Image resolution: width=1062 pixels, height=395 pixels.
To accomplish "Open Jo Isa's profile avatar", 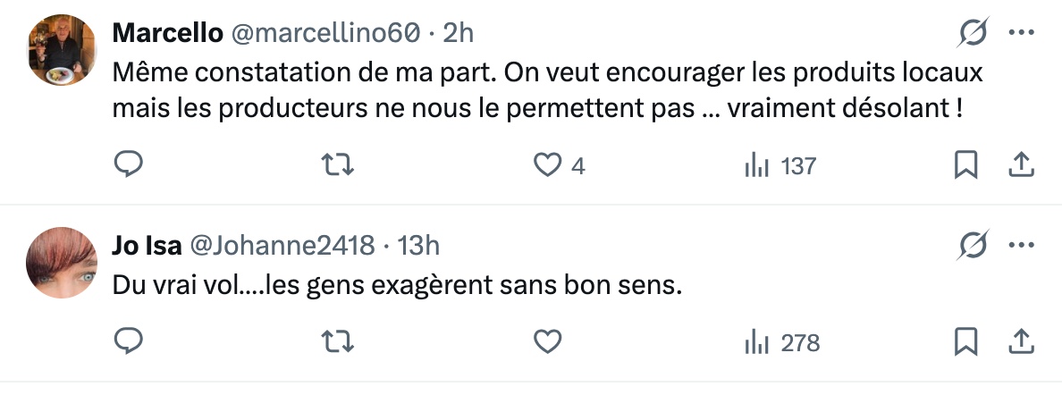I will 63,261.
